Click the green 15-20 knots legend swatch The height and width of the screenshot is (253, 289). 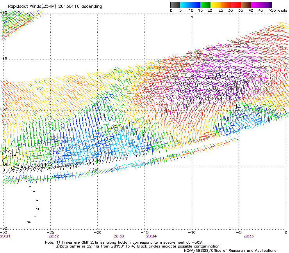pos(205,5)
